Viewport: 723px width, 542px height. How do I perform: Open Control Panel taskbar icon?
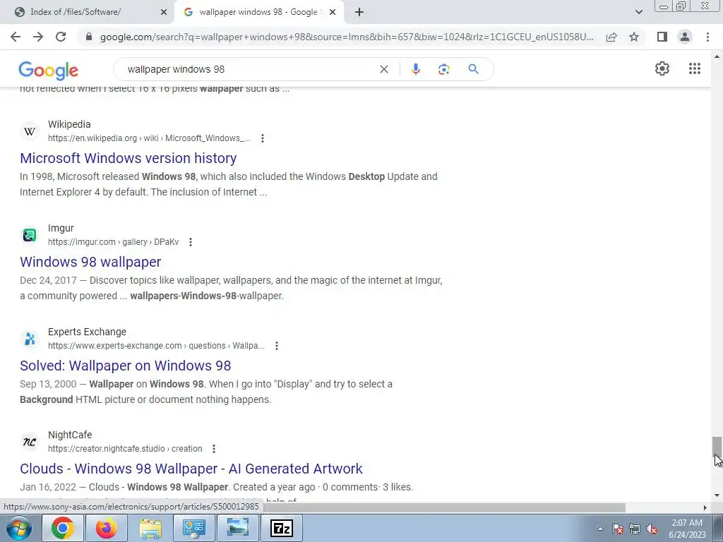point(194,528)
